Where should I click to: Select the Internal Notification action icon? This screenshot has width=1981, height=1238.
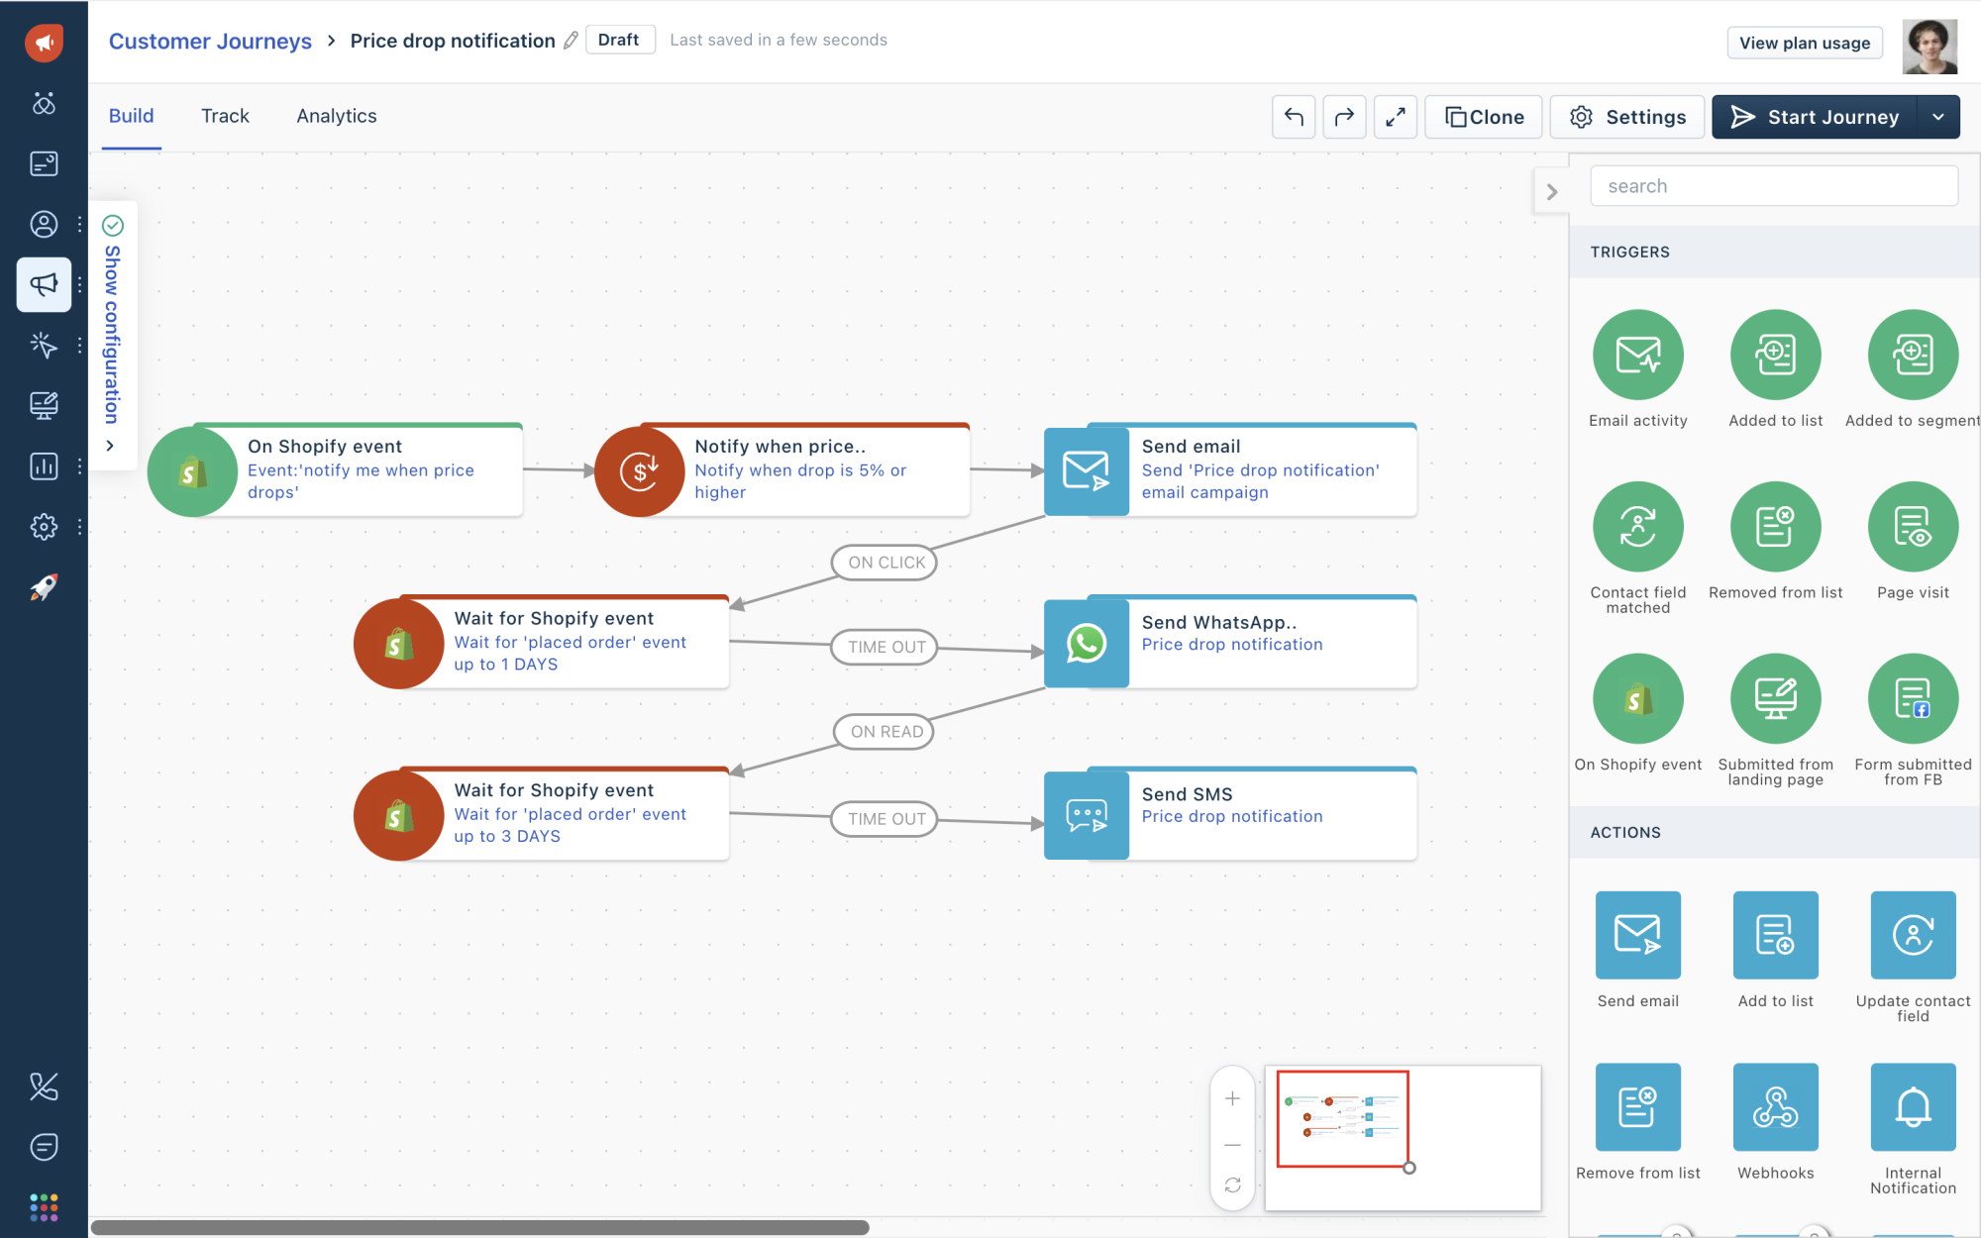(1912, 1106)
